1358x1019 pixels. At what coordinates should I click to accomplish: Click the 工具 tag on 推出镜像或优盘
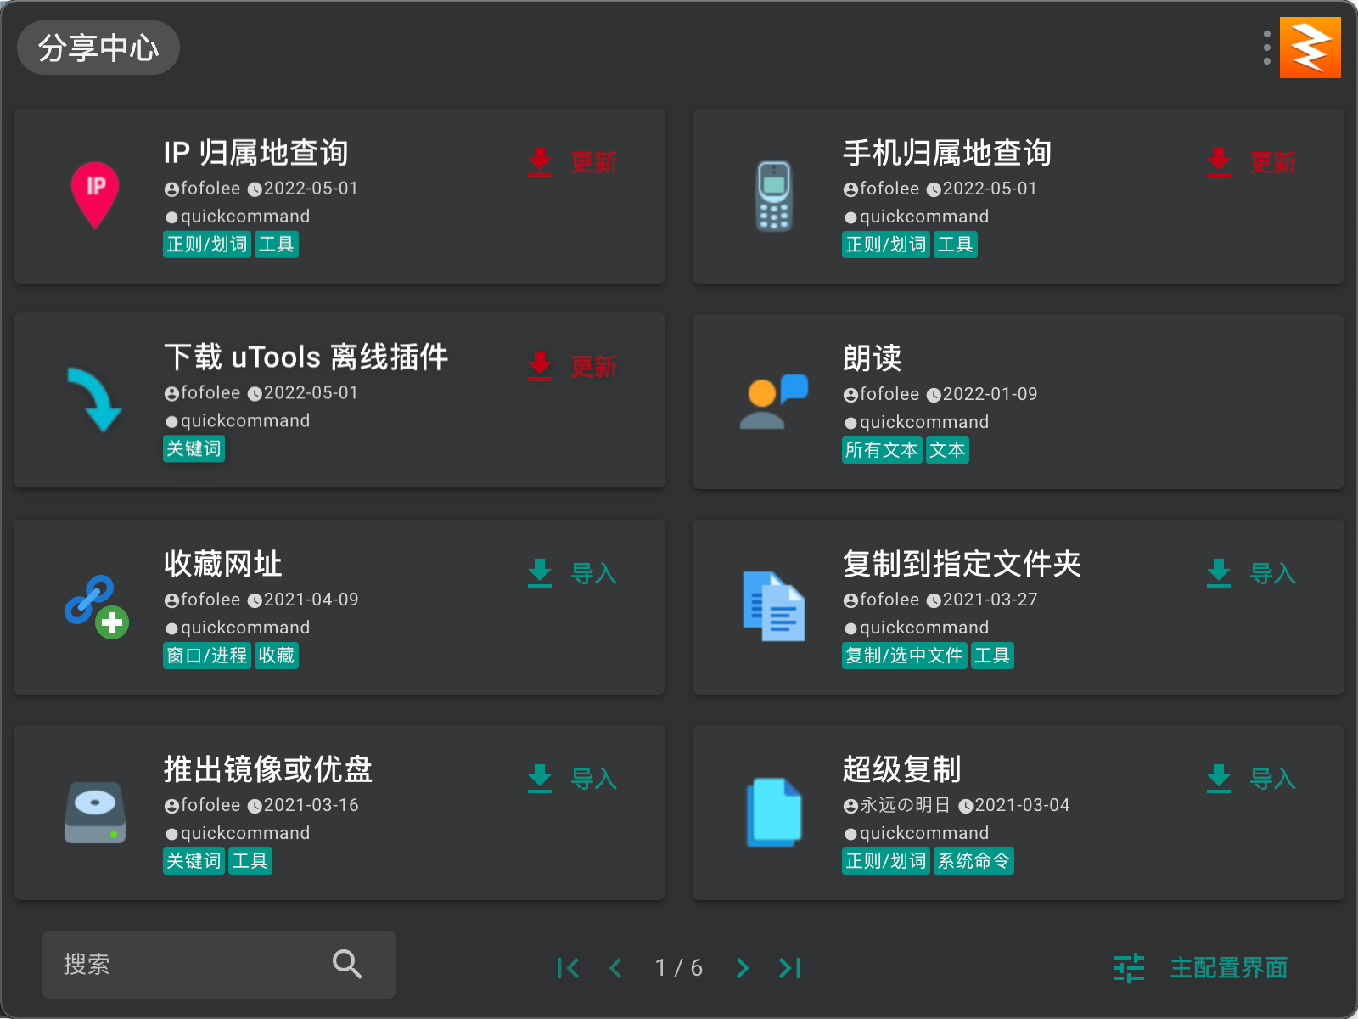pyautogui.click(x=250, y=861)
